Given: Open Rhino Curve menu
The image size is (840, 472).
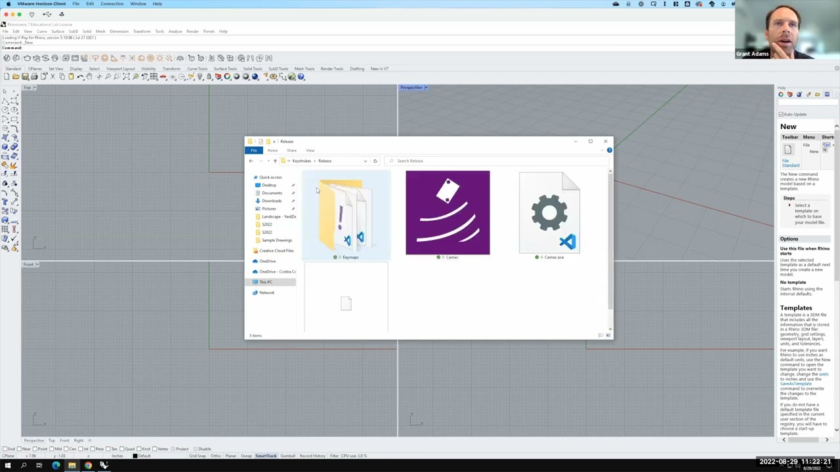Looking at the screenshot, I should (x=41, y=31).
